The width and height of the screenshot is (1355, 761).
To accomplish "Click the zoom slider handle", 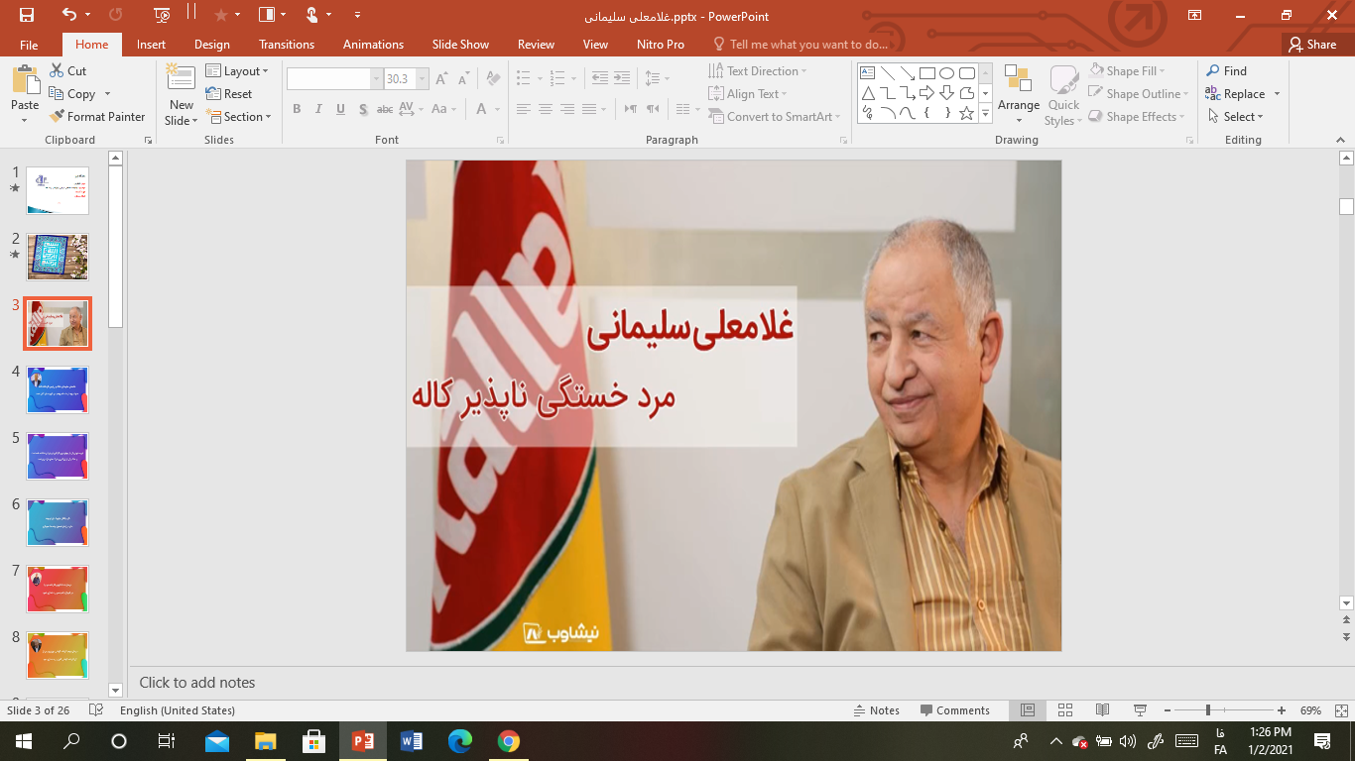I will 1207,710.
